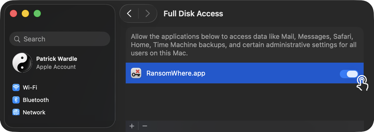Click the Wi-Fi icon in sidebar
374x132 pixels.
16,87
